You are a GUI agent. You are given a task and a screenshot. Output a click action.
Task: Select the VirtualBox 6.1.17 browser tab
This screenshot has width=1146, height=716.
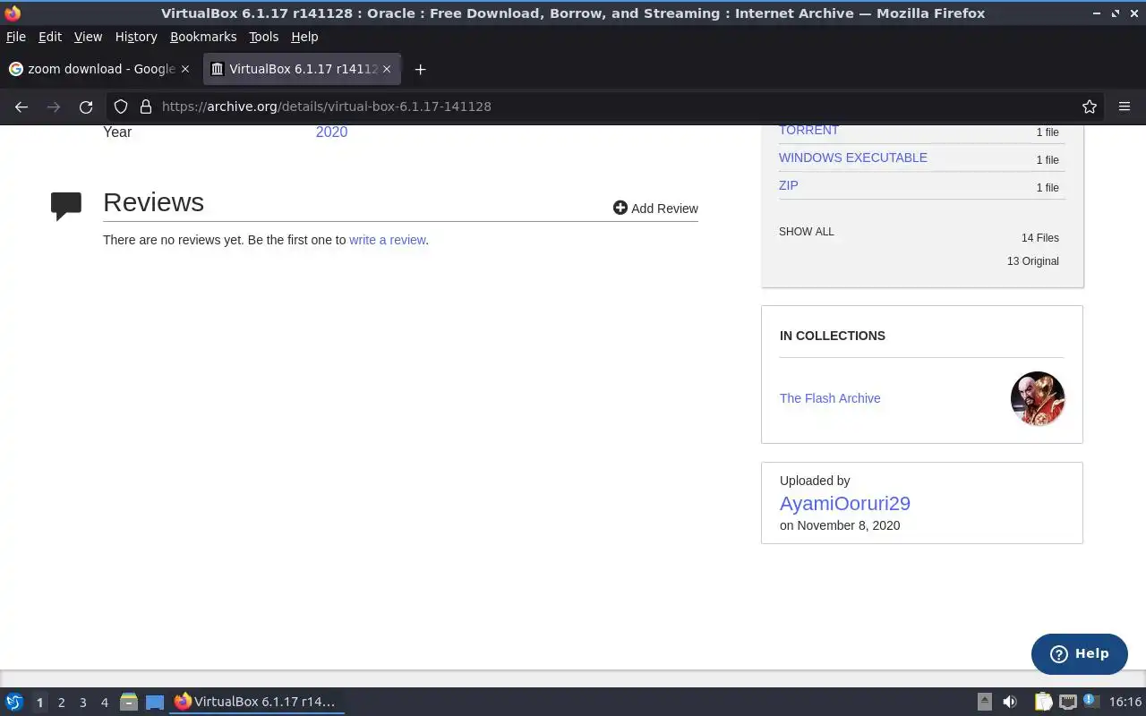[303, 69]
